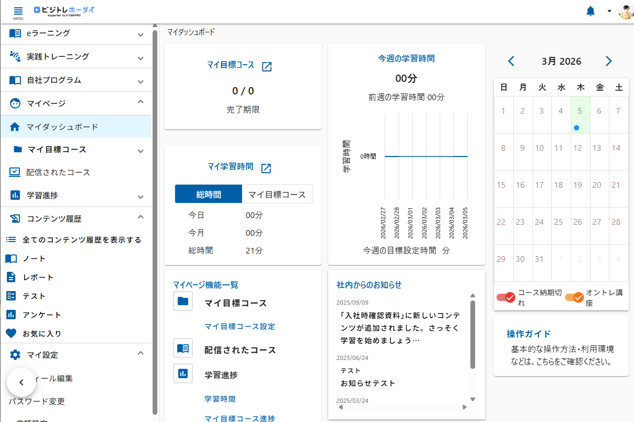Switch to the マイ目標コース tab in 学習時間
The image size is (634, 422).
(x=277, y=194)
